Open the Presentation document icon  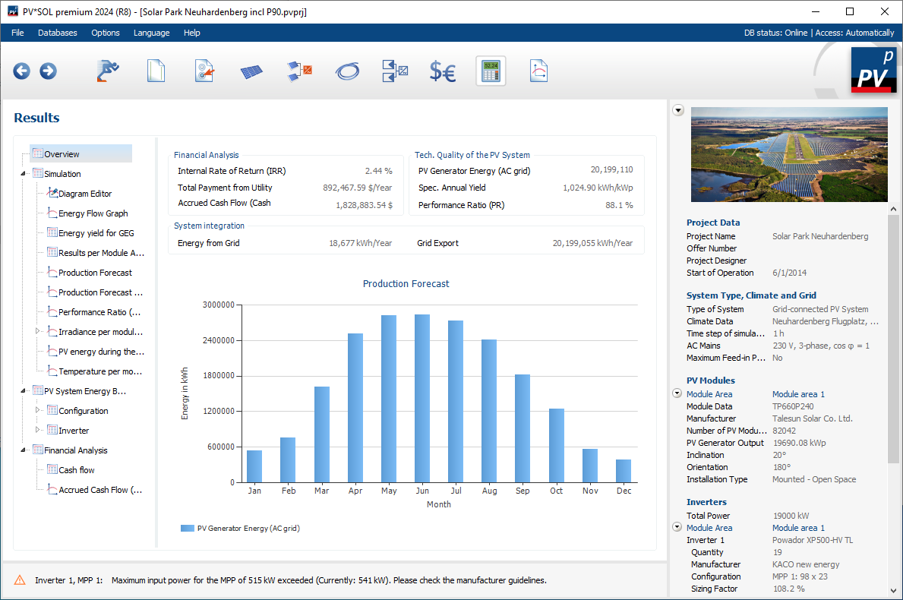[538, 71]
